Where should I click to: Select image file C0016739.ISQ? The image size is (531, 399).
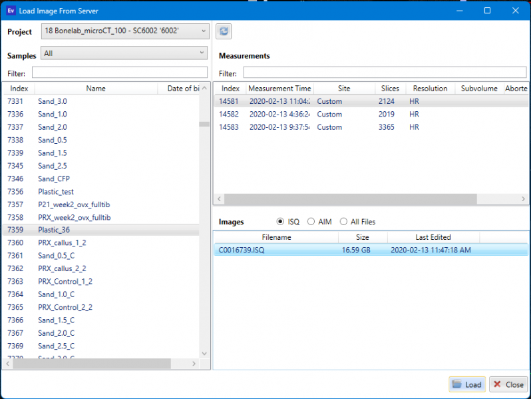pos(371,250)
